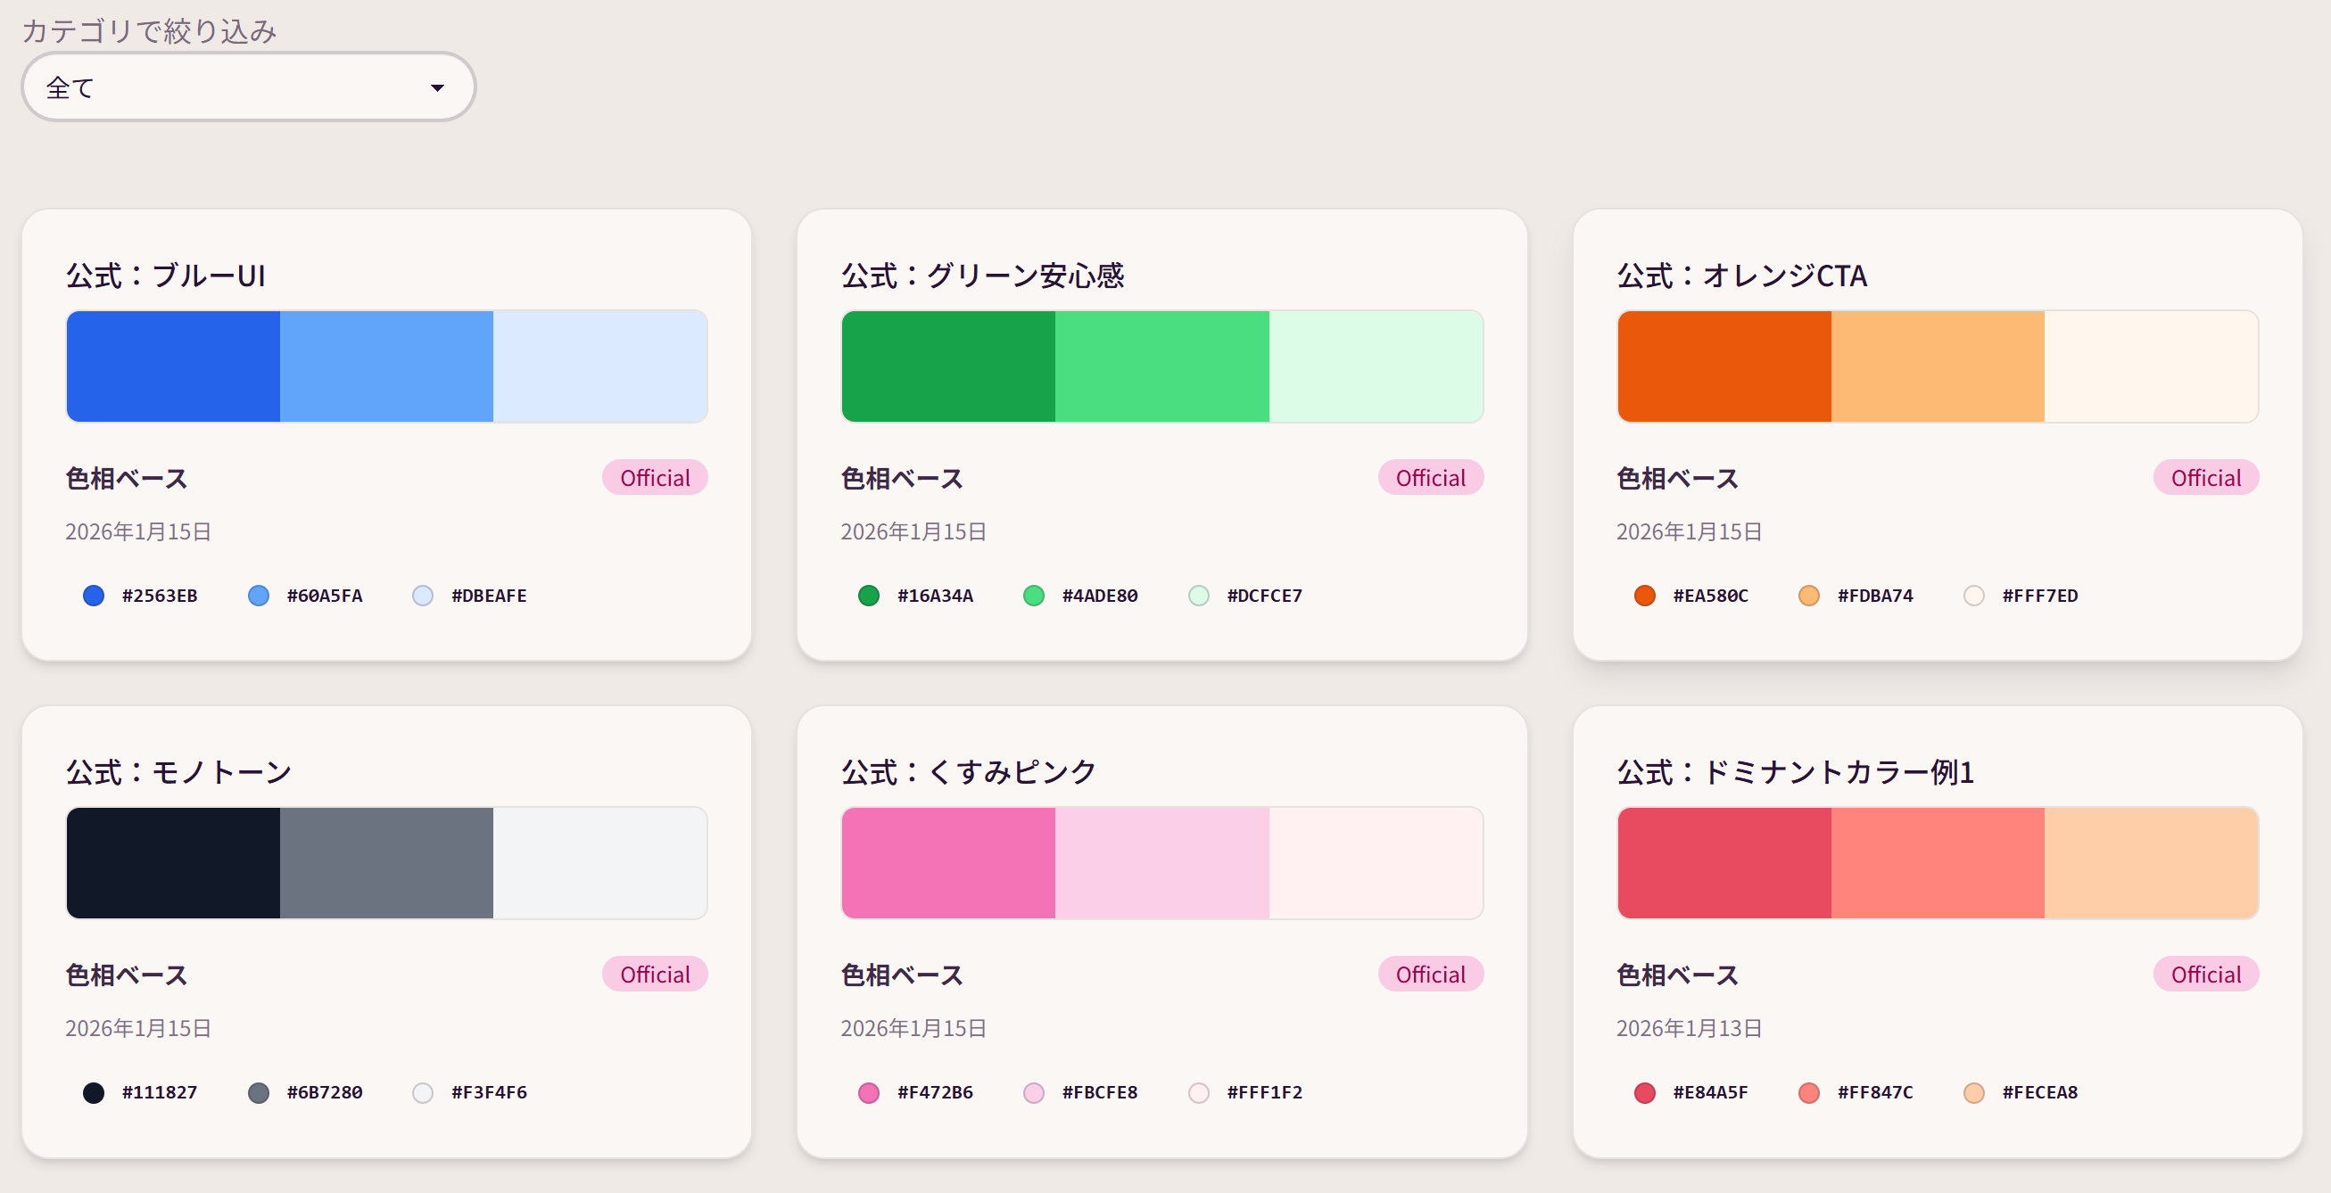Open the カテゴリで絞り込み dropdown
Image resolution: width=2331 pixels, height=1193 pixels.
pos(247,86)
